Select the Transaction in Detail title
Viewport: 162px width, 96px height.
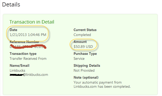pos(32,22)
